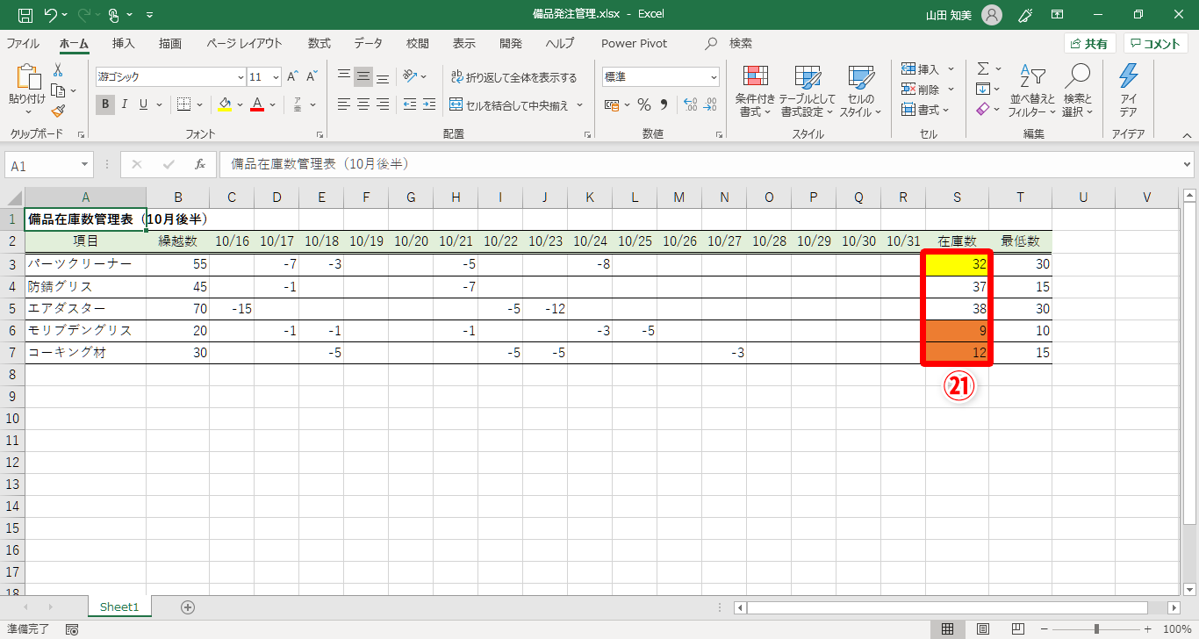The image size is (1199, 639).
Task: Increase decimal places shown
Action: tap(690, 105)
